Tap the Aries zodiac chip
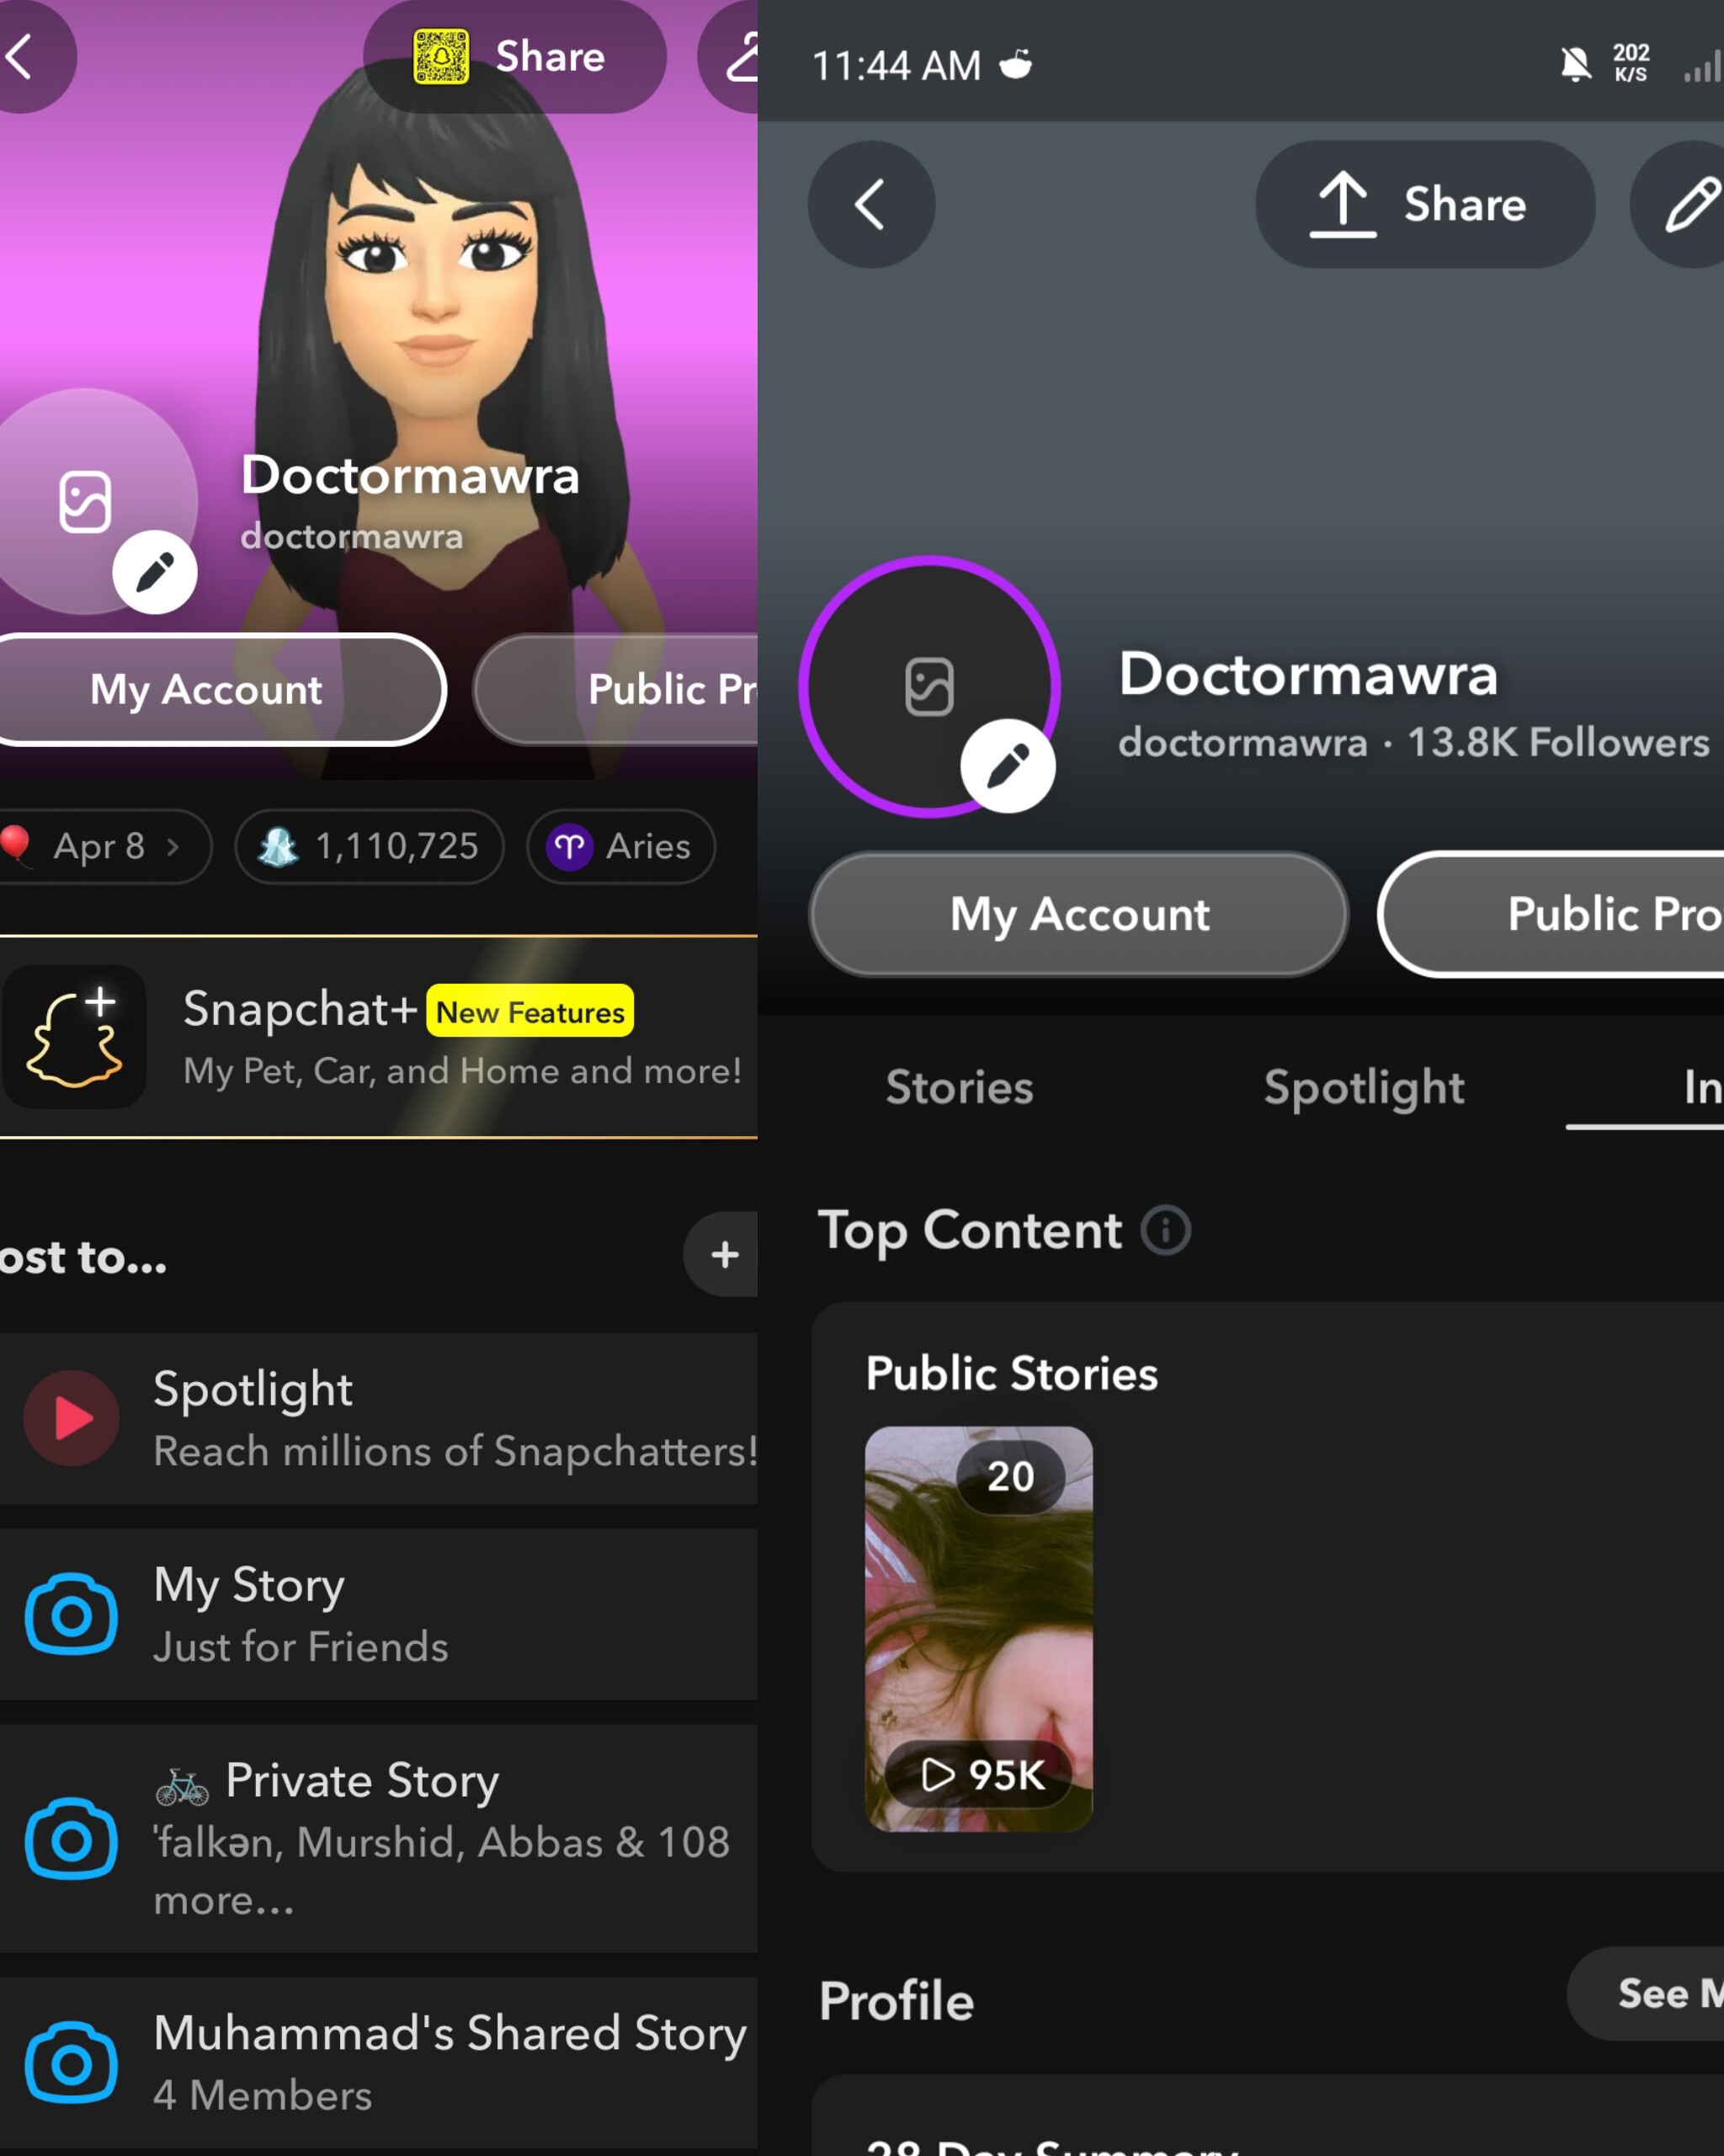The height and width of the screenshot is (2156, 1724). [x=620, y=846]
